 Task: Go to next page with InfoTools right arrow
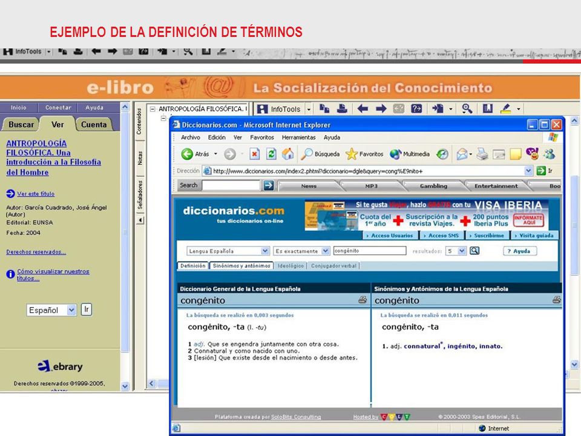point(381,108)
